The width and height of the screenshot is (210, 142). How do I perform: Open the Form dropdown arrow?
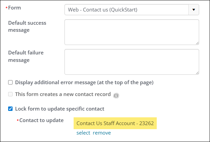click(x=193, y=10)
